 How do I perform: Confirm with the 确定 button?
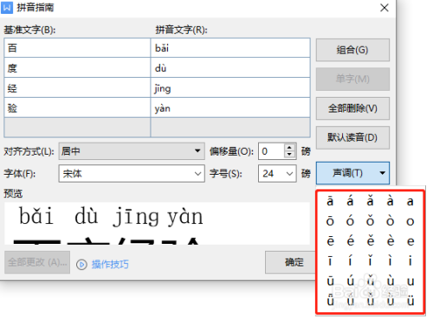[291, 262]
